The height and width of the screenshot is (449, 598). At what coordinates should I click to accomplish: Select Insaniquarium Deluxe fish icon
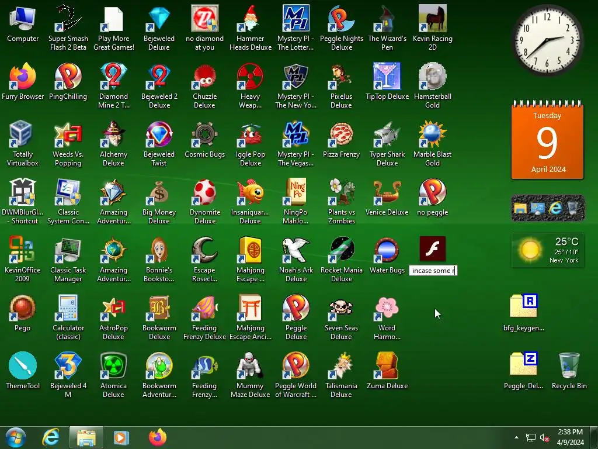[250, 192]
